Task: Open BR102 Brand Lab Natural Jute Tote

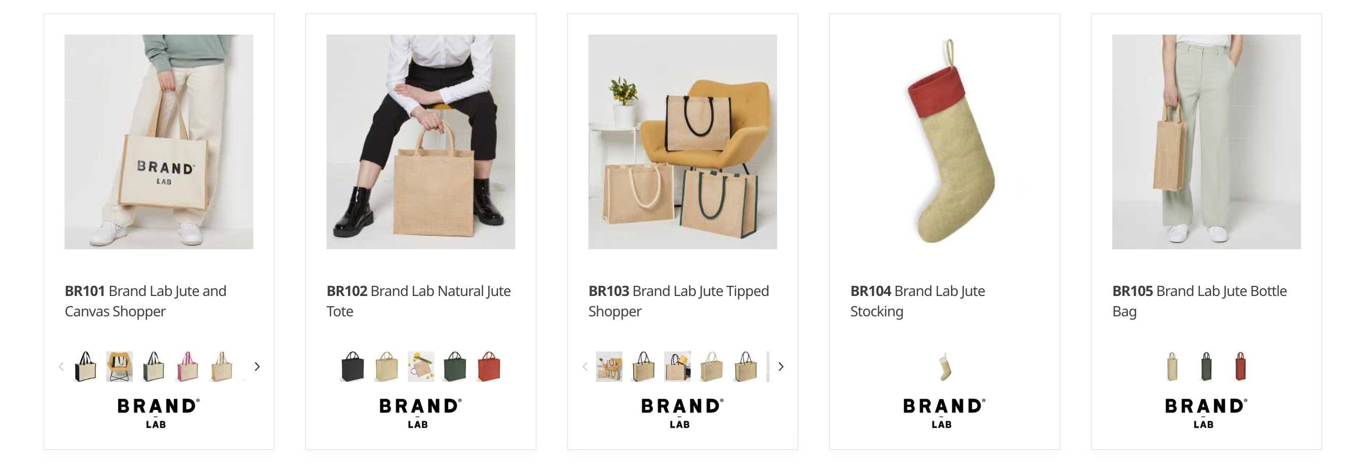Action: point(419,301)
